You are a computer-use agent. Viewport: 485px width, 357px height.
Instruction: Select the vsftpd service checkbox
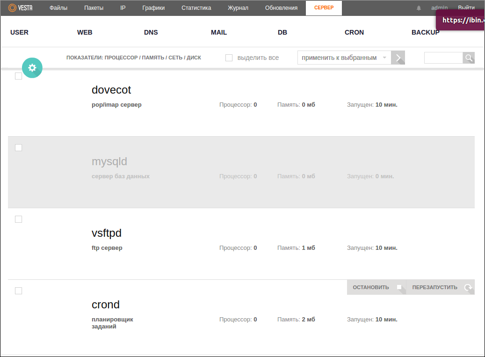[x=19, y=219]
